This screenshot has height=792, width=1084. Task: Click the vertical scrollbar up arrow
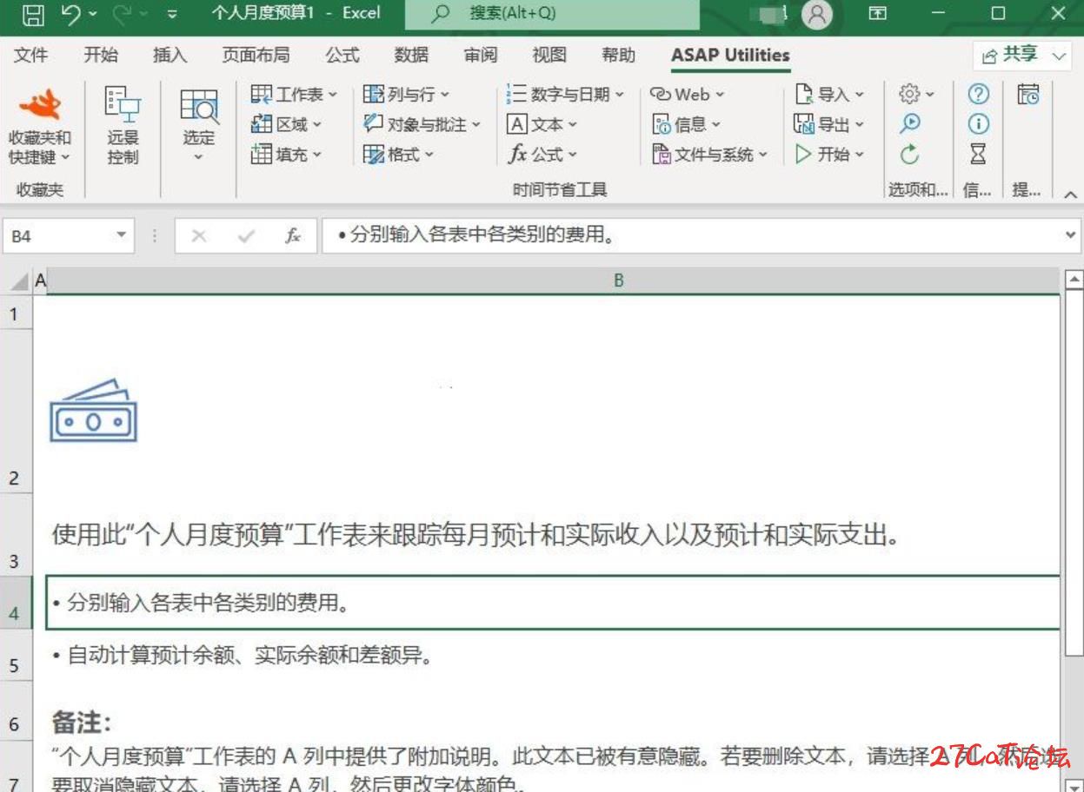[1074, 280]
